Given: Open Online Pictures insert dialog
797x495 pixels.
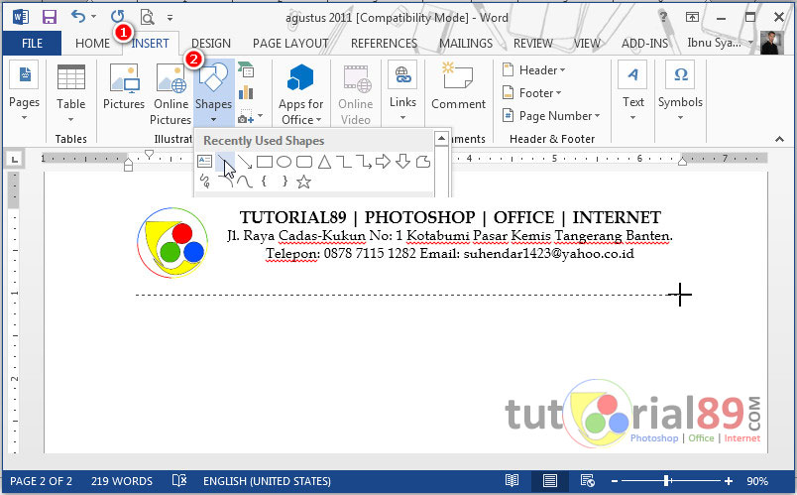Looking at the screenshot, I should (171, 94).
